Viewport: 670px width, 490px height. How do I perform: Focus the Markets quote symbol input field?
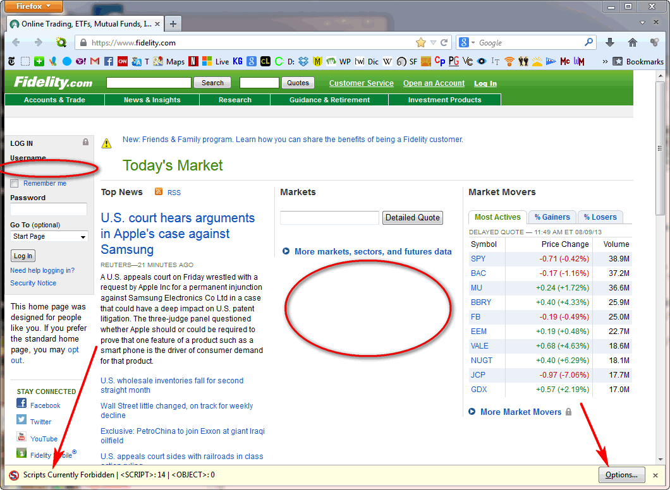[x=329, y=218]
